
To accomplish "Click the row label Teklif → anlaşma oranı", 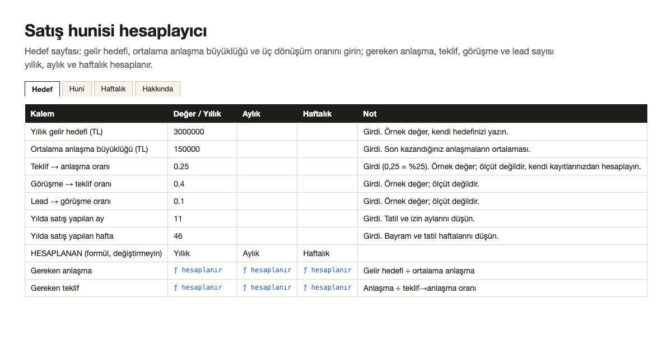I will tap(70, 166).
